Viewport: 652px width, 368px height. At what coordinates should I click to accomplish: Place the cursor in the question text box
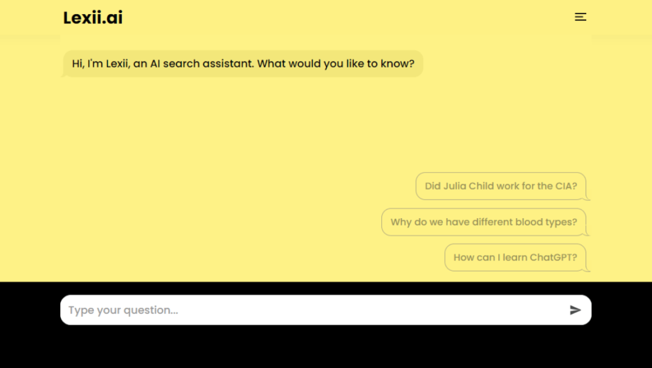[325, 310]
